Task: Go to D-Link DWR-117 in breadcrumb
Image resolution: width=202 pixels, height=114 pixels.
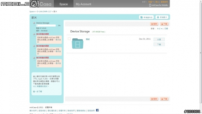Action: (44, 11)
